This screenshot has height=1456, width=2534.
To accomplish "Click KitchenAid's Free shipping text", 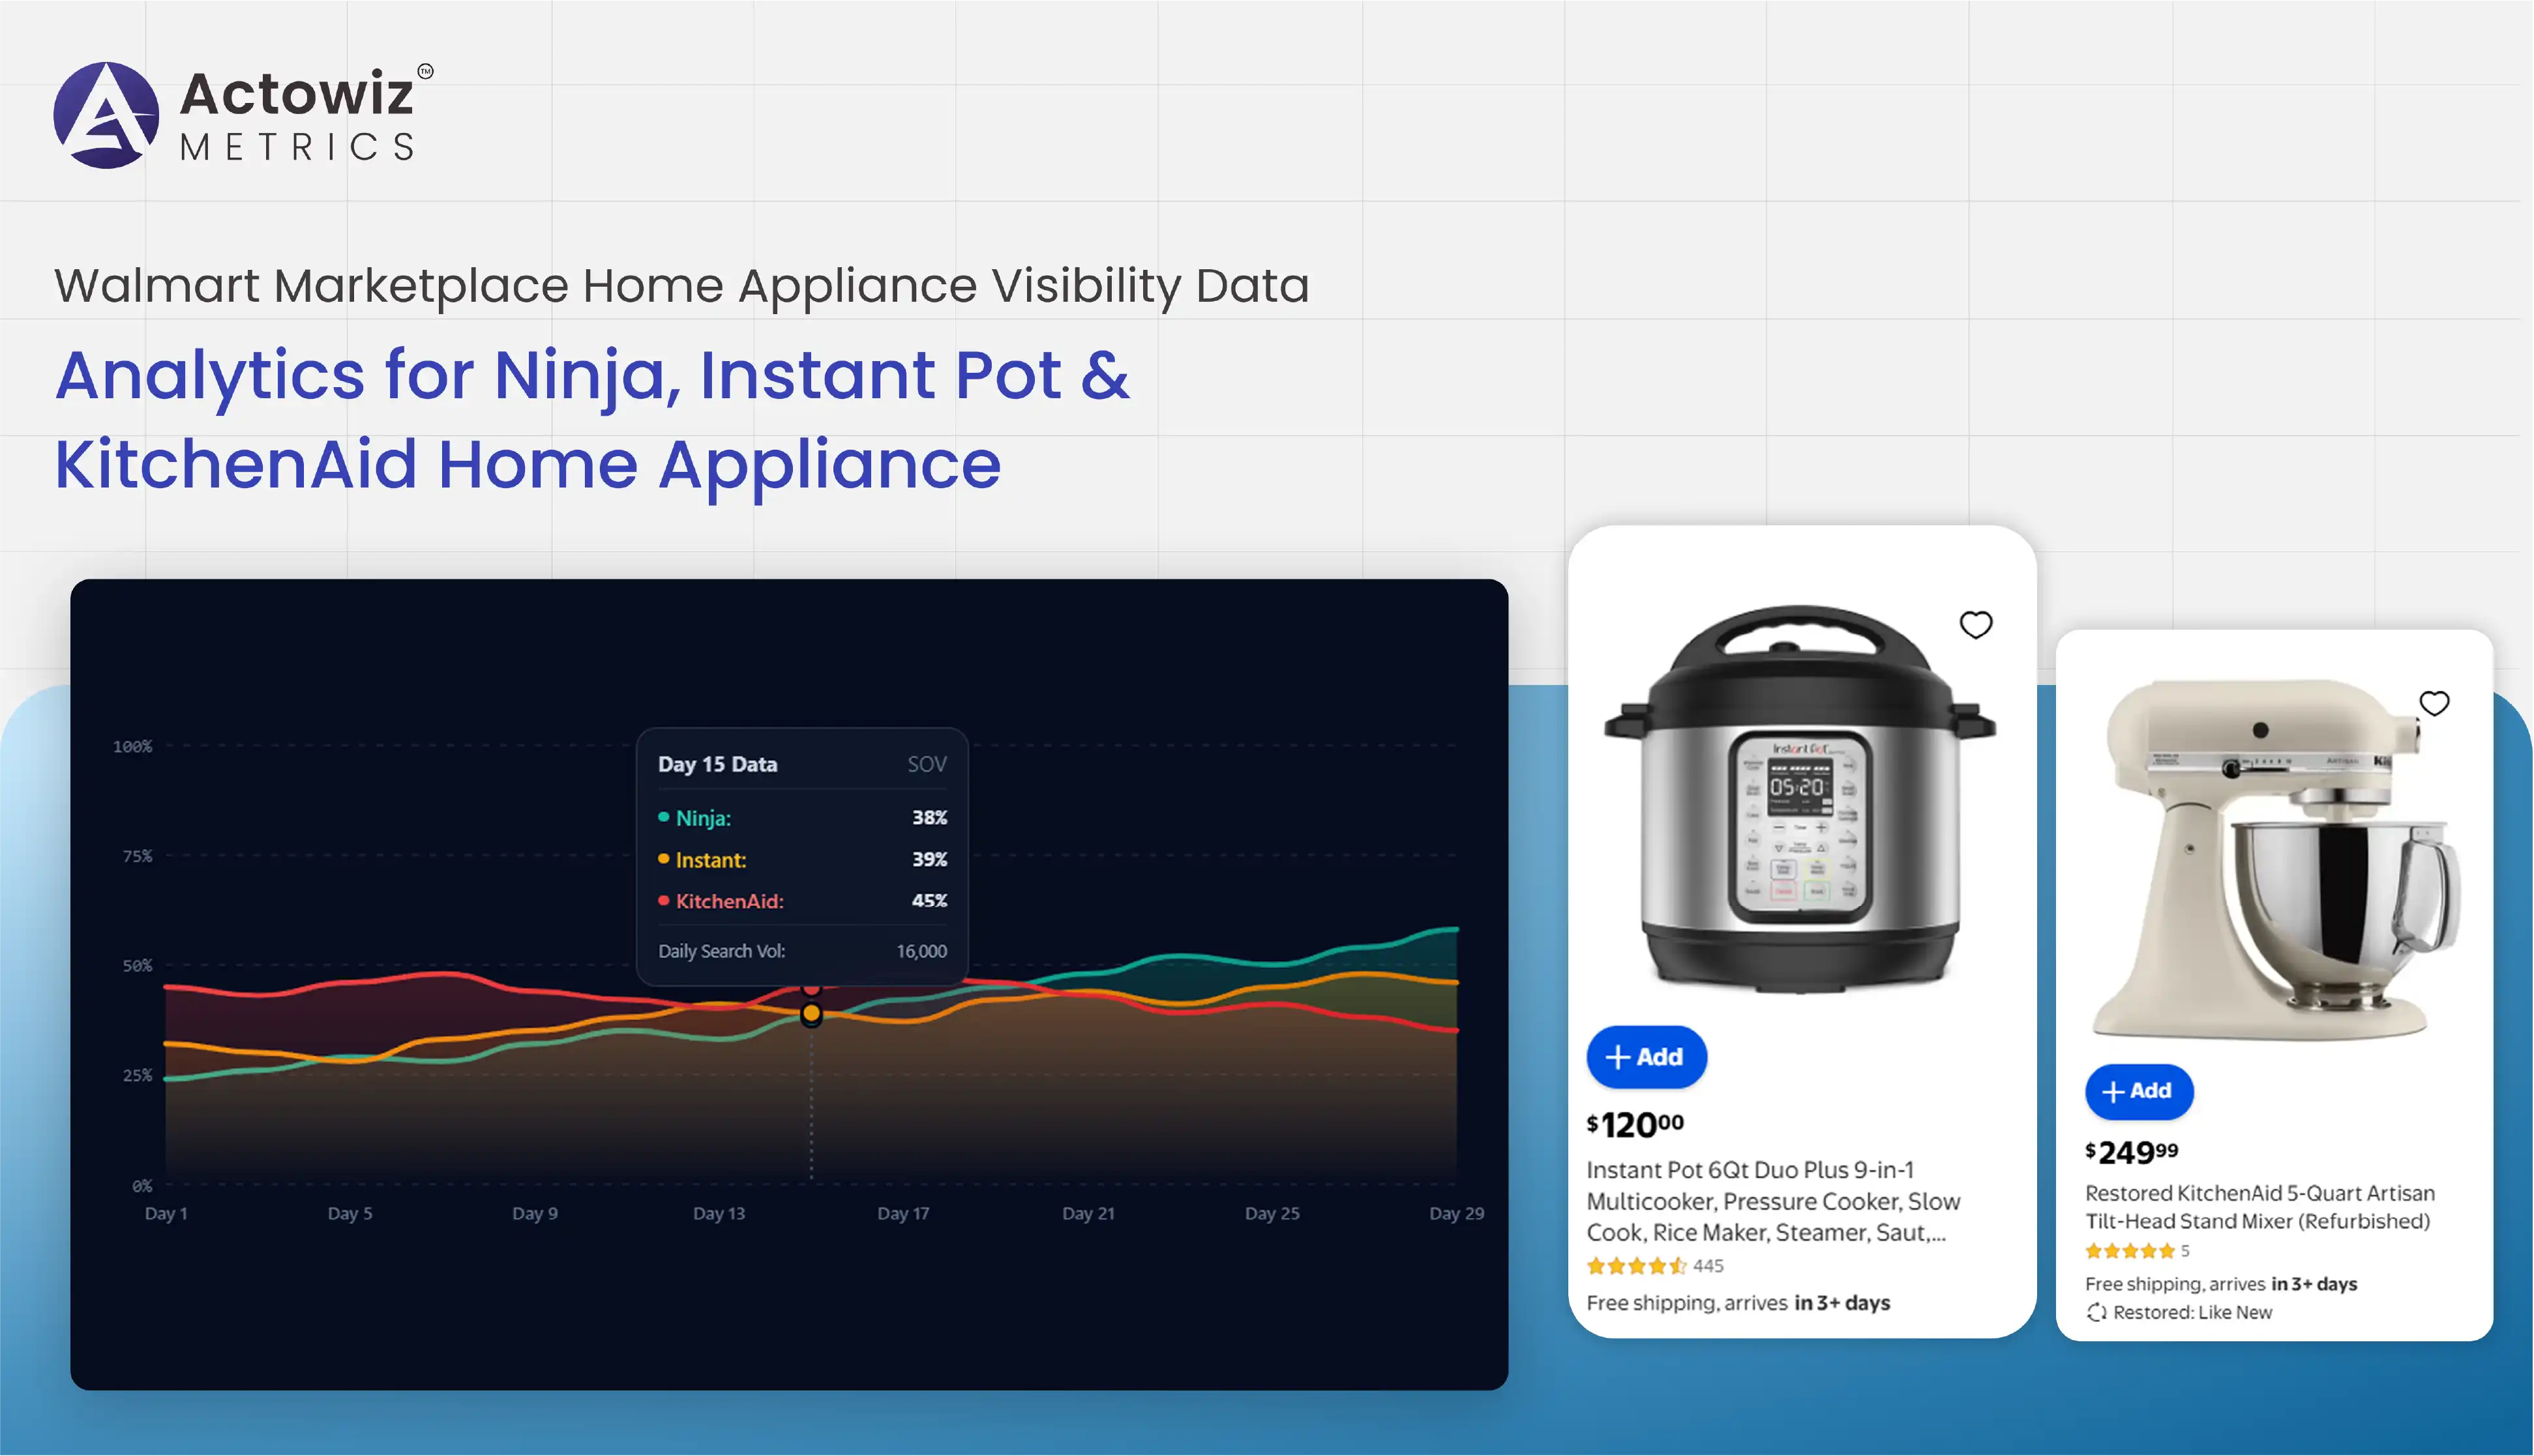I will (2221, 1284).
